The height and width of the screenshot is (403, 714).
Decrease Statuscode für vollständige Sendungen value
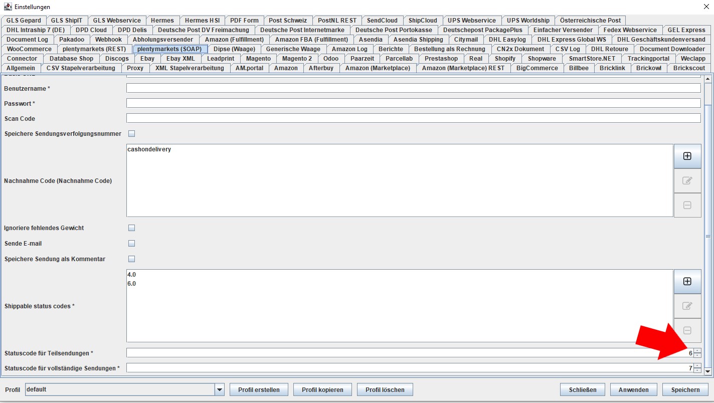pos(697,370)
